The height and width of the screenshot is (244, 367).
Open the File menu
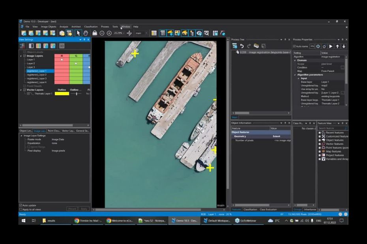[x=27, y=27]
